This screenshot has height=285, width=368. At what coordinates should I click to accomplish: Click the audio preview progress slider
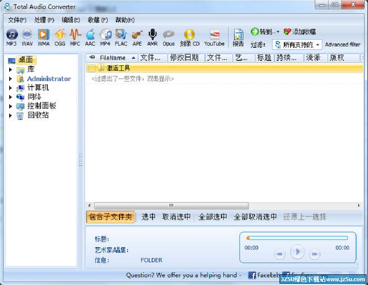tap(297, 238)
